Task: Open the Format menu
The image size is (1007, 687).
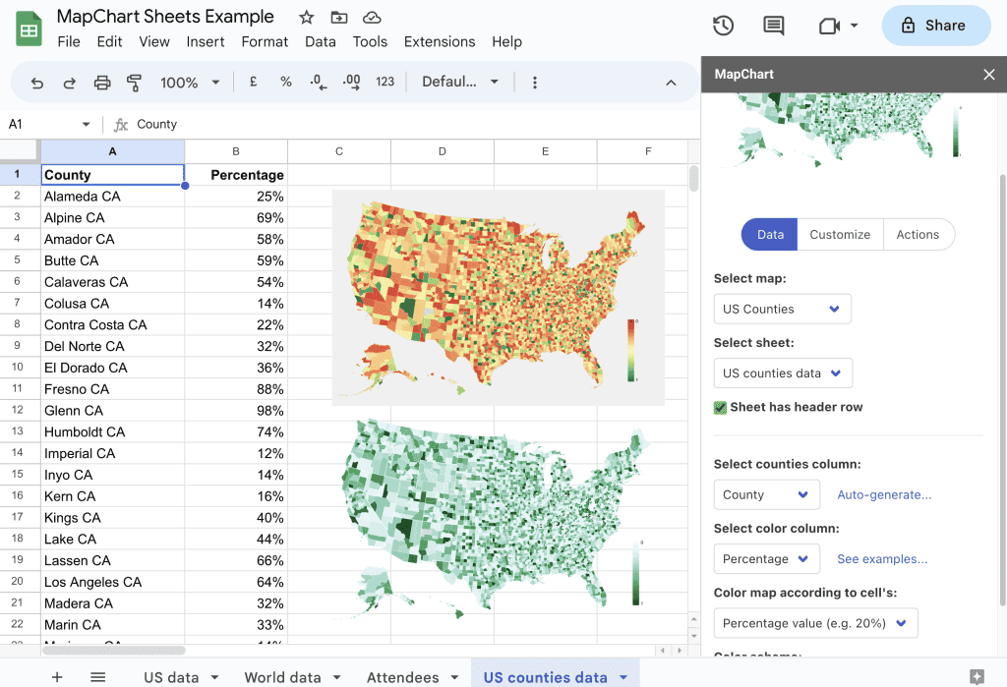Action: [x=265, y=41]
